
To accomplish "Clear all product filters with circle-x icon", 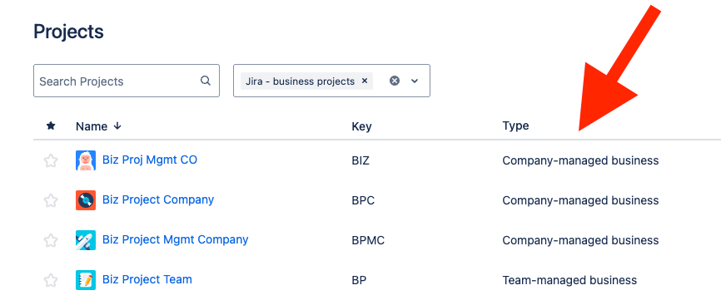I will pos(395,81).
